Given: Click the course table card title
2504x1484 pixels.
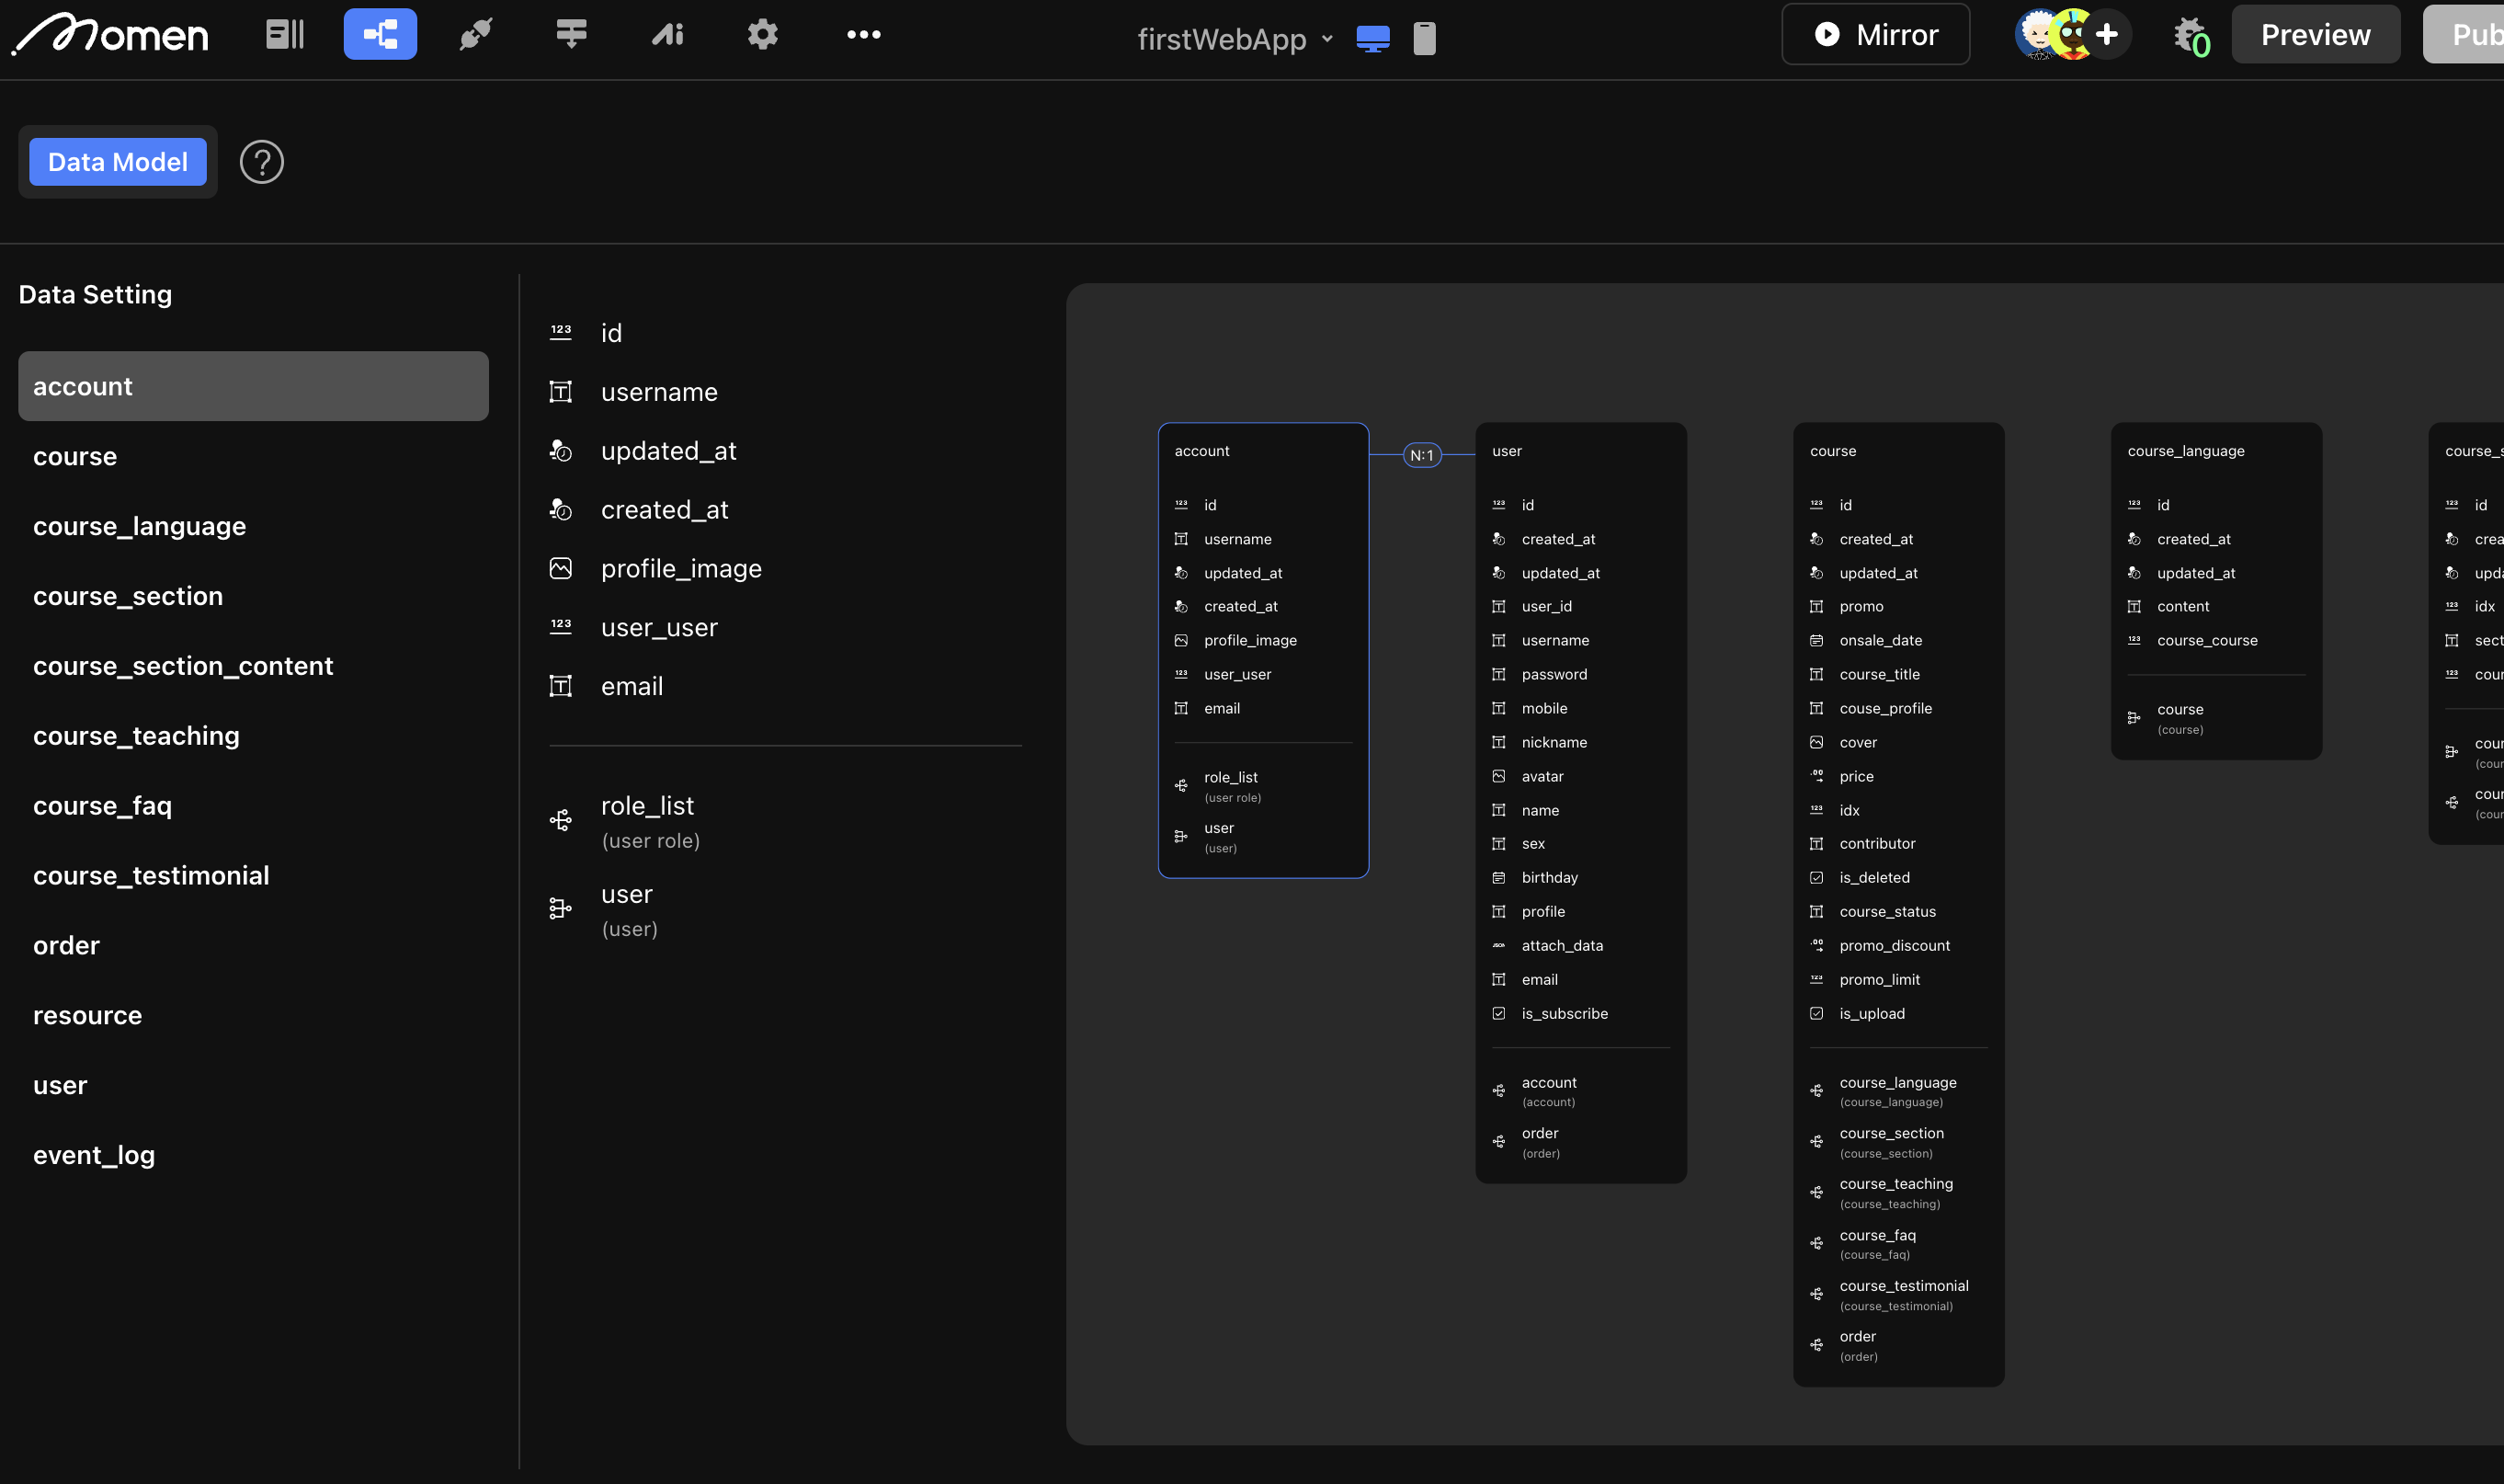Looking at the screenshot, I should point(1832,451).
